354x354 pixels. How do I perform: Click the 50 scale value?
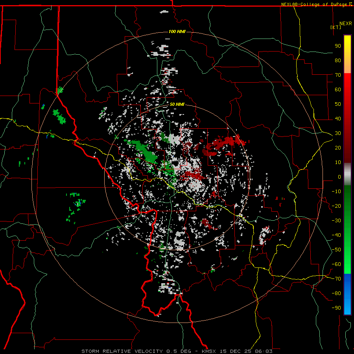pyautogui.click(x=338, y=104)
